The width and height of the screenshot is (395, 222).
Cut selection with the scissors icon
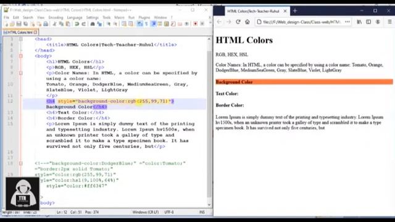(54, 24)
